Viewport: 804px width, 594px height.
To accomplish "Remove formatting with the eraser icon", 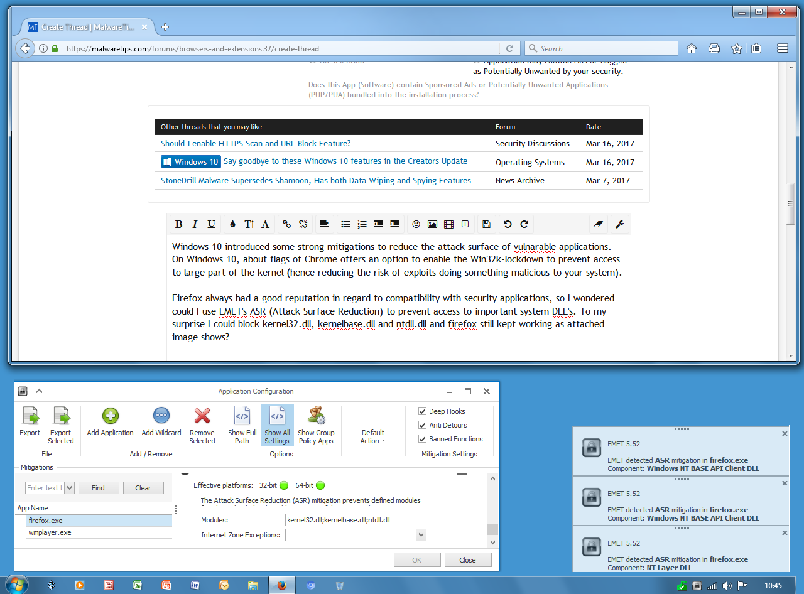I will [598, 224].
